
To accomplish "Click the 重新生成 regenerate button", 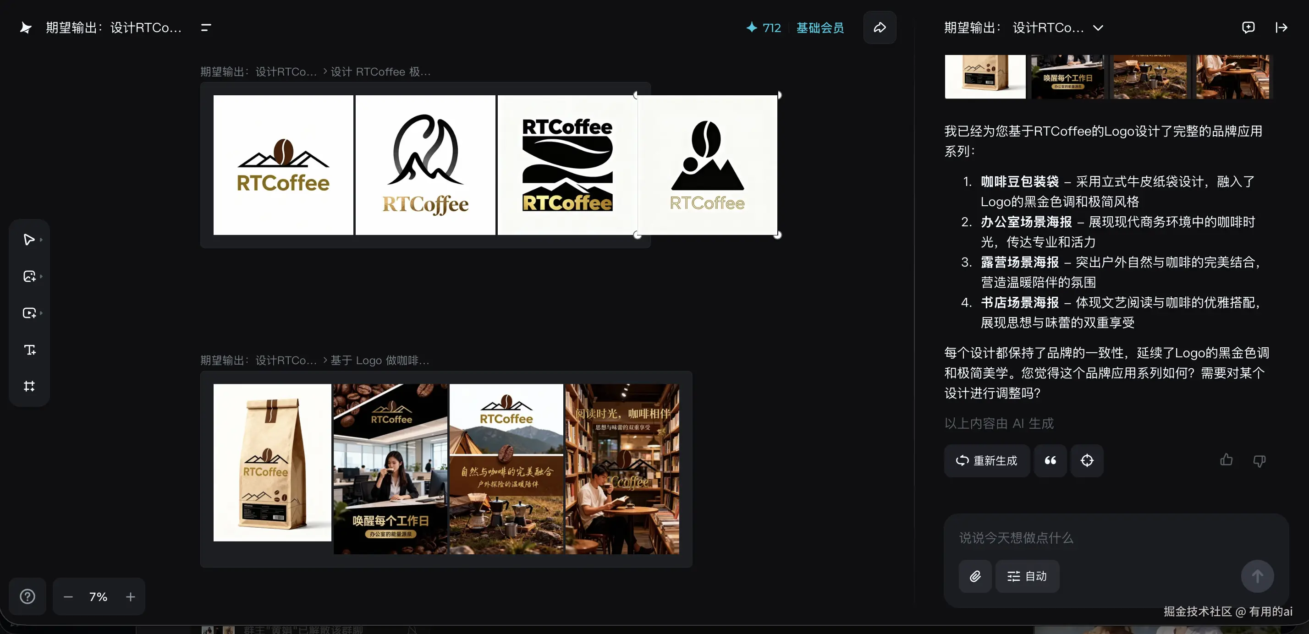I will click(x=987, y=461).
